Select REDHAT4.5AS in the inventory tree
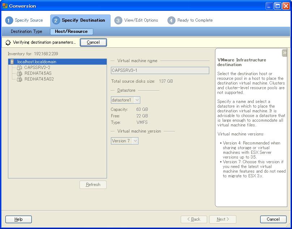 coord(38,73)
